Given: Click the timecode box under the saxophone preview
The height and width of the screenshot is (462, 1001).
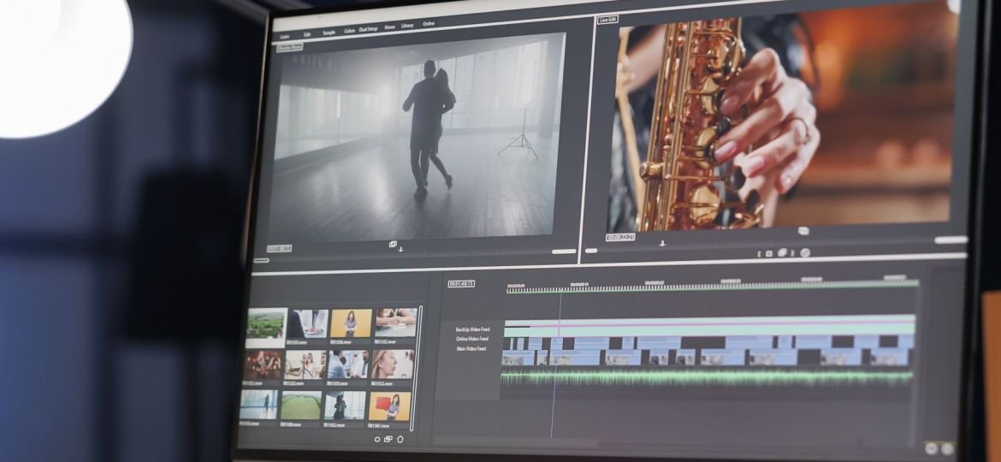Looking at the screenshot, I should (620, 237).
